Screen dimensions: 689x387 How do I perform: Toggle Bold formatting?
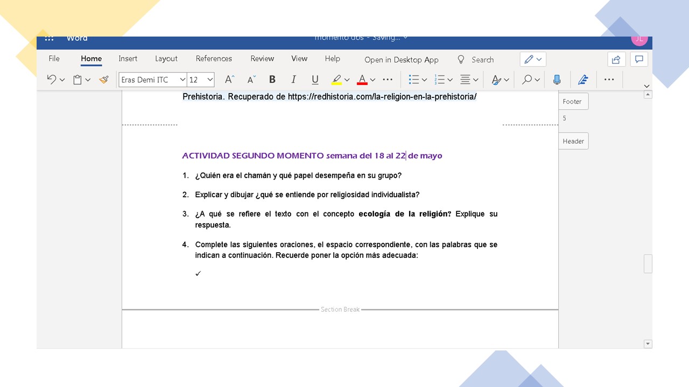(x=272, y=80)
